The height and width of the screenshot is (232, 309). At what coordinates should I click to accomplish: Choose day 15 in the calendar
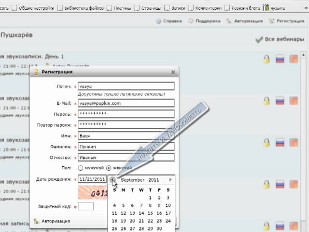click(x=150, y=213)
